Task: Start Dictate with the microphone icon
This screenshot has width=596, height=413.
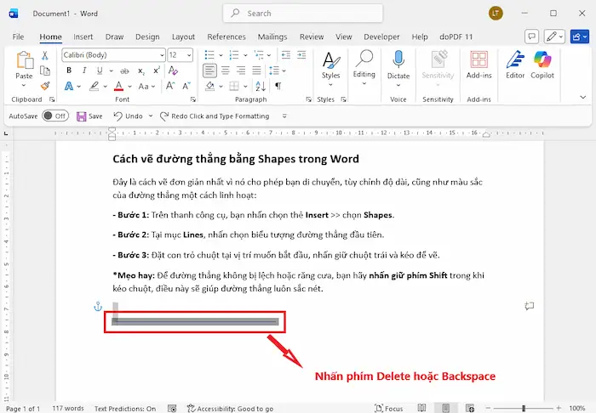Action: (x=398, y=65)
